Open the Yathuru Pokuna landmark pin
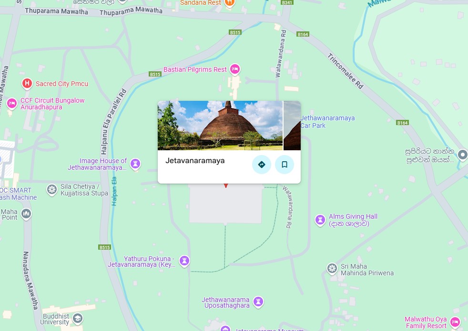Image resolution: width=468 pixels, height=331 pixels. tap(184, 261)
